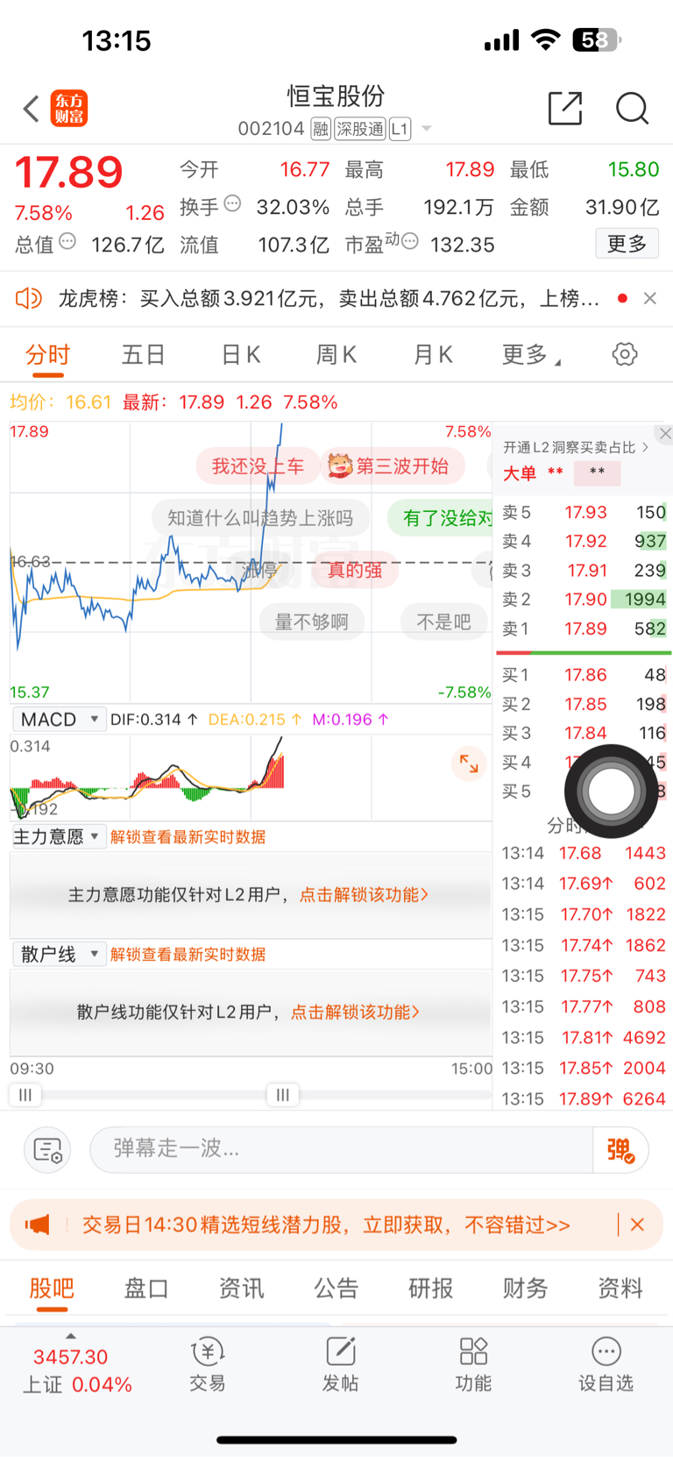The width and height of the screenshot is (673, 1457).
Task: Tap 买3 17.84 order row
Action: (584, 733)
